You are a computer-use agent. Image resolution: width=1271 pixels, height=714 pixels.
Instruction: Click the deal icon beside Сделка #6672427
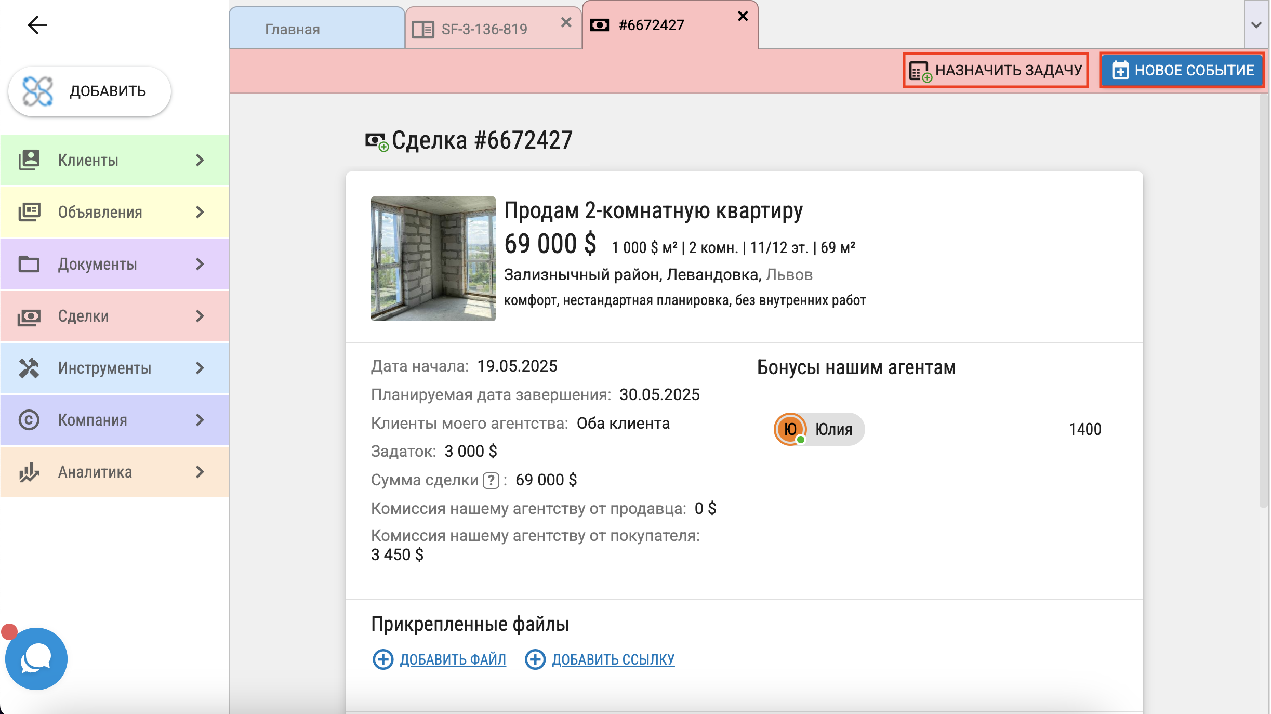click(x=377, y=141)
